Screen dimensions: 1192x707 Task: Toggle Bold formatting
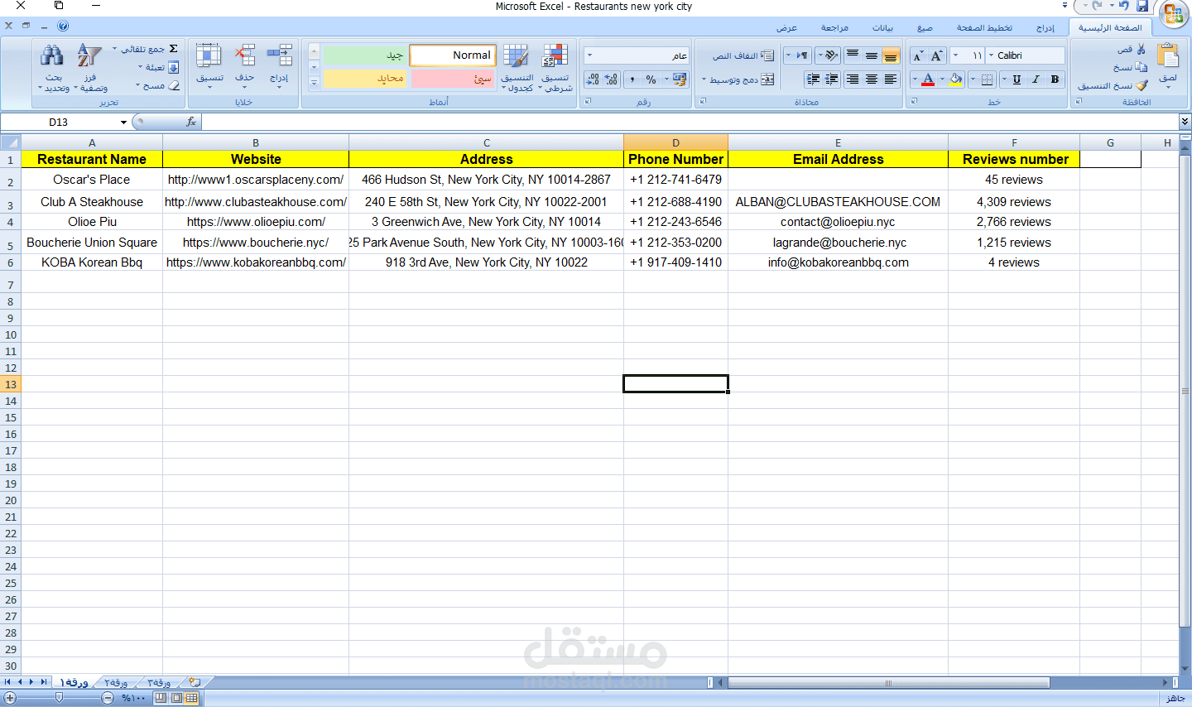click(1055, 79)
